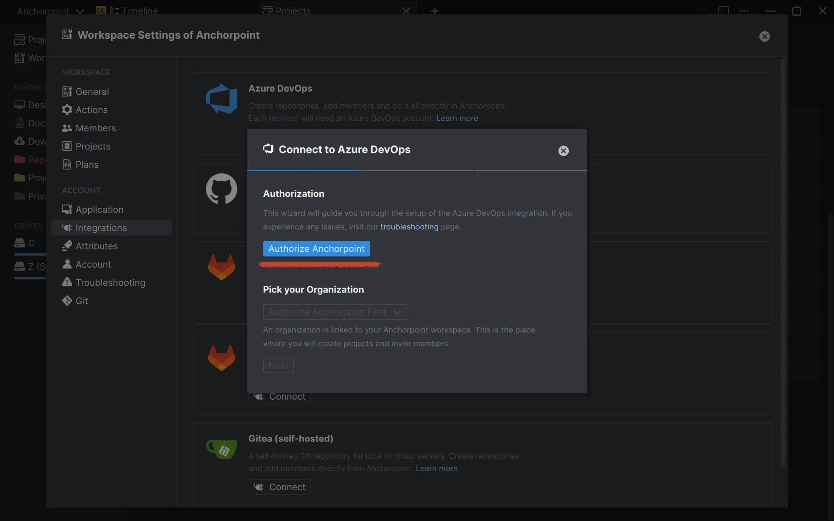
Task: Open Account settings page
Action: (x=111, y=264)
